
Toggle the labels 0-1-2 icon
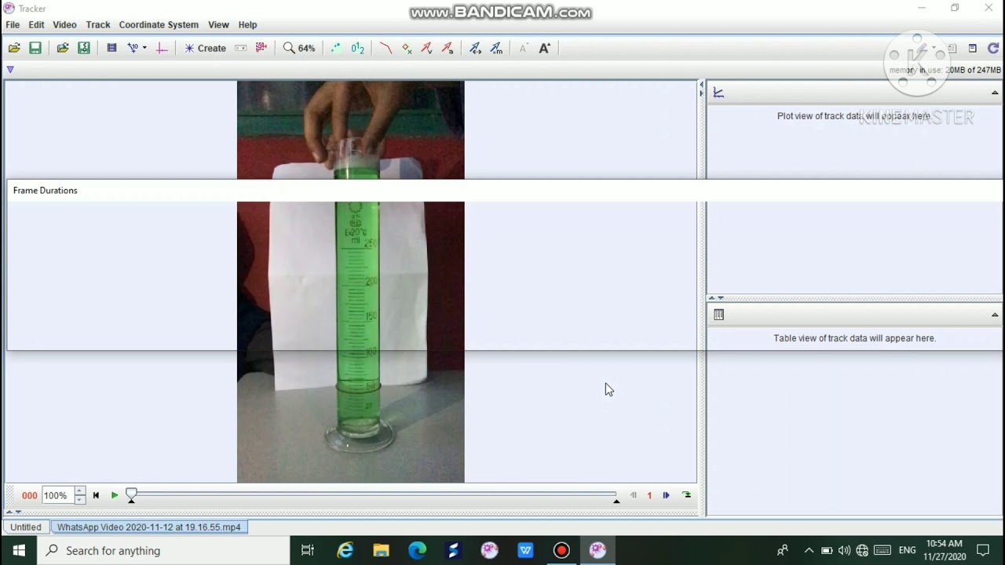(x=357, y=48)
